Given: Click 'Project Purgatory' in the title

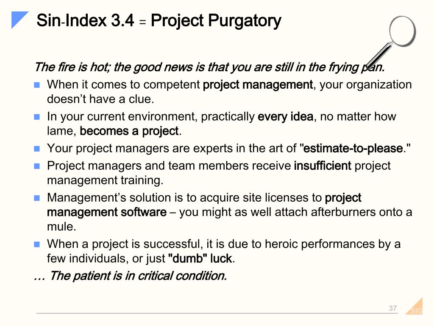Looking at the screenshot, I should pyautogui.click(x=216, y=21).
